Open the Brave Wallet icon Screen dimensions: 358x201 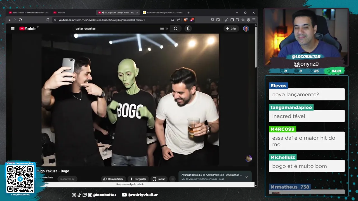[x=237, y=20]
